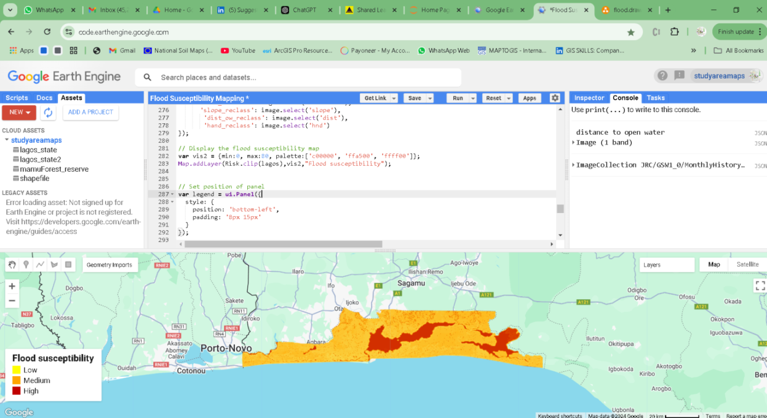This screenshot has height=418, width=767.
Task: Select the draw rectangle tool
Action: tap(68, 265)
